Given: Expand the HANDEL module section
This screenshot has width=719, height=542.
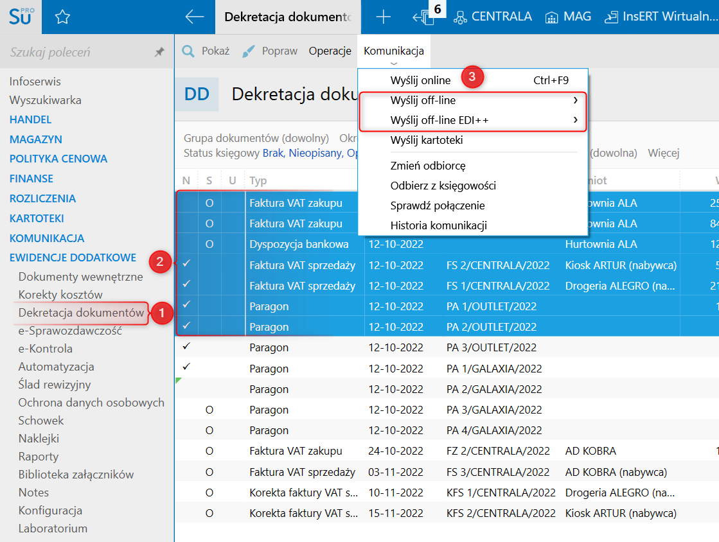Looking at the screenshot, I should 30,119.
